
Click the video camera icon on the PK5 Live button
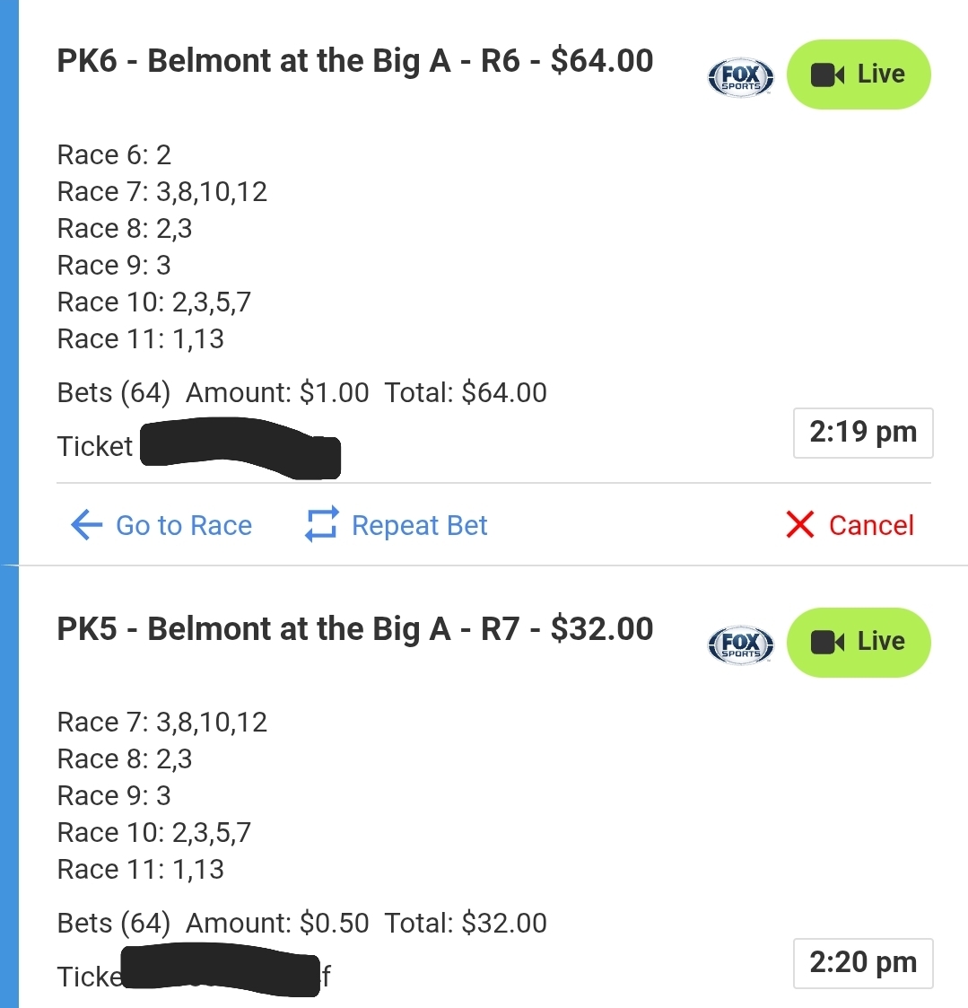tap(827, 642)
